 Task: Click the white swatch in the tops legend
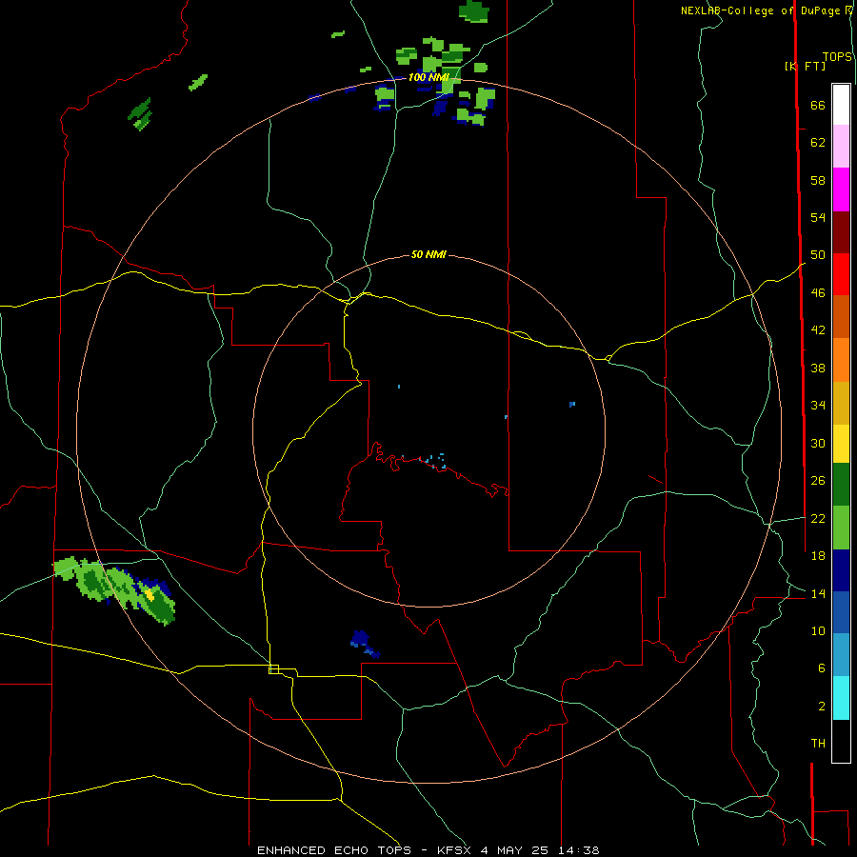pyautogui.click(x=841, y=105)
